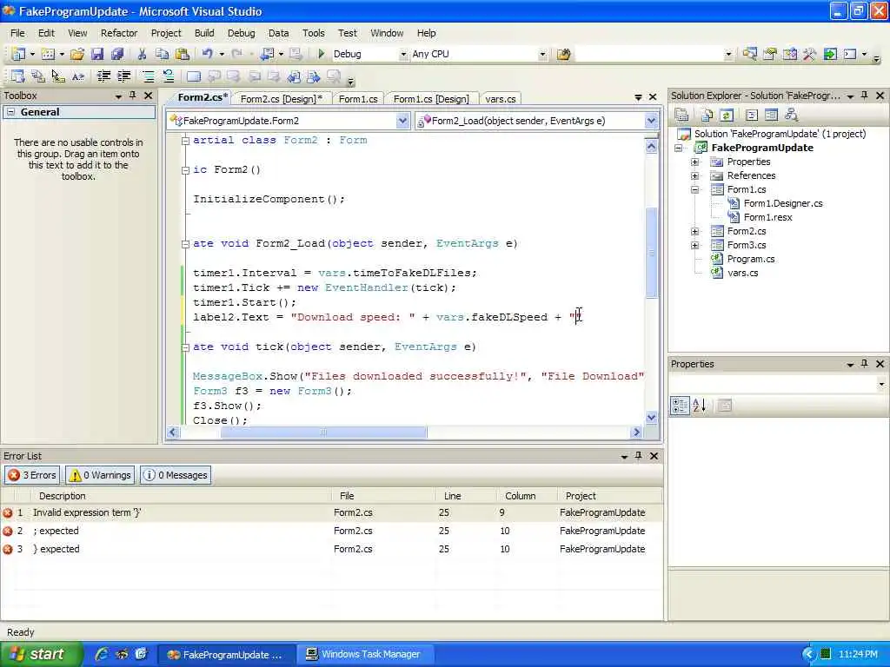Open the Any CPU platform dropdown
This screenshot has height=667, width=890.
[x=542, y=54]
